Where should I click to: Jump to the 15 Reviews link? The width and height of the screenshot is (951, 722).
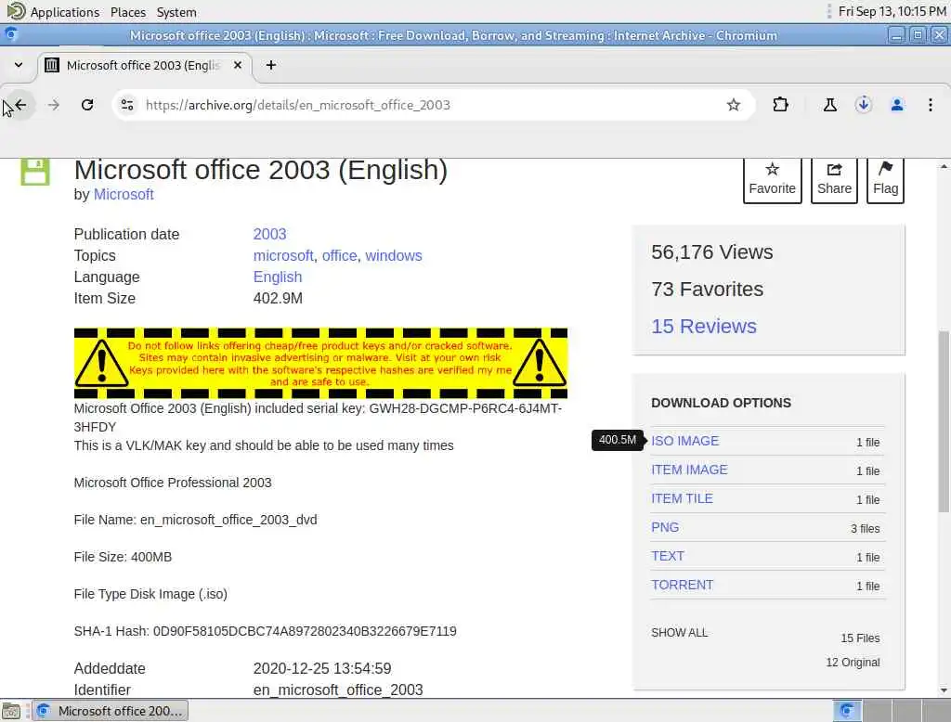coord(704,326)
